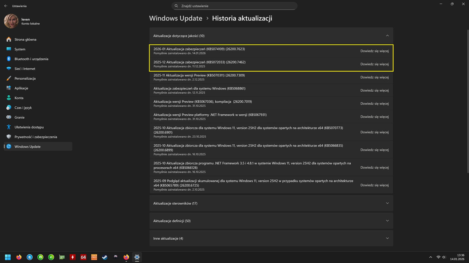Screen dimensions: 469x263
Task: Click the leven profile avatar picture
Action: [x=11, y=21]
